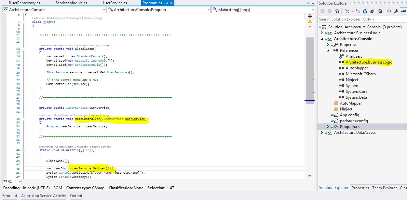Select the Ninject reference entry
Image resolution: width=407 pixels, height=200 pixels.
pos(352,80)
